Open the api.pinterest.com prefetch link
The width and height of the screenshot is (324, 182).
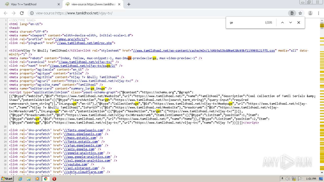[x=81, y=168]
